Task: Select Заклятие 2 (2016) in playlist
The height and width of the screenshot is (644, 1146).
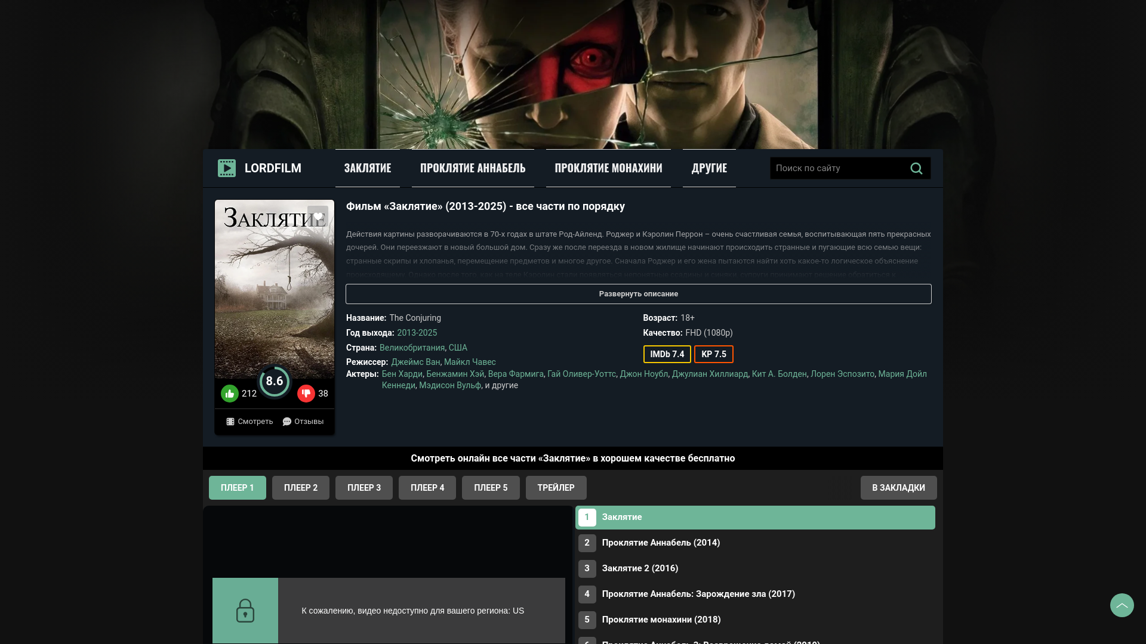Action: [x=755, y=569]
